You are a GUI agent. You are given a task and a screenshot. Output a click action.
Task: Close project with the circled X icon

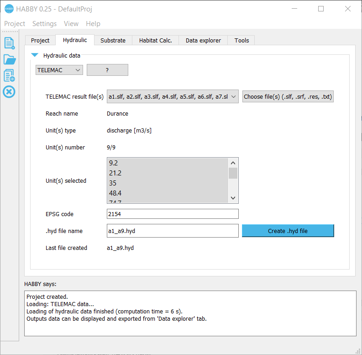(x=9, y=92)
